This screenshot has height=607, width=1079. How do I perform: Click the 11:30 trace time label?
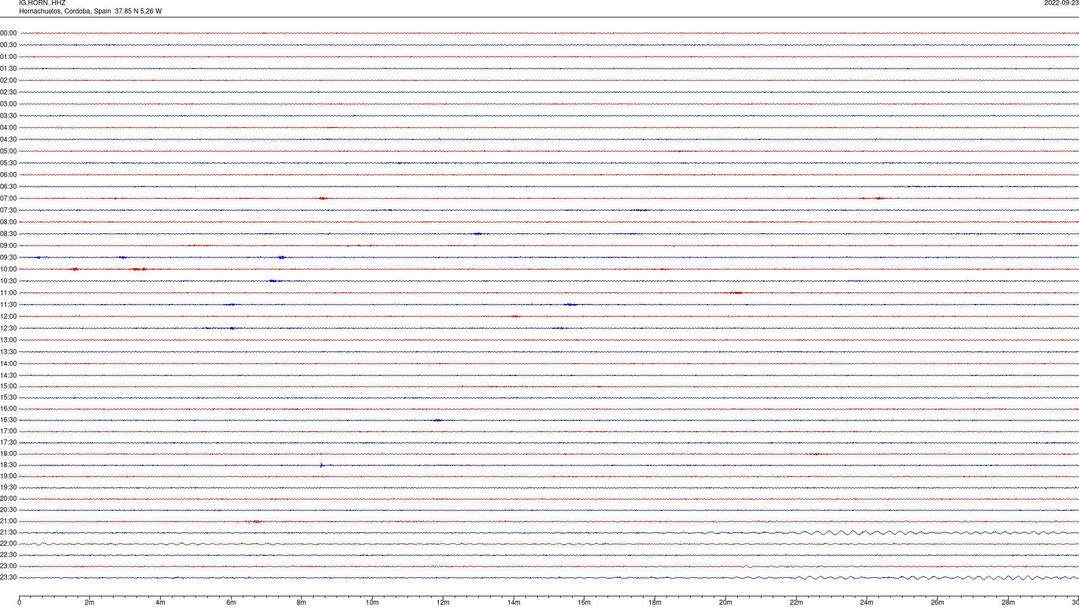tap(8, 305)
